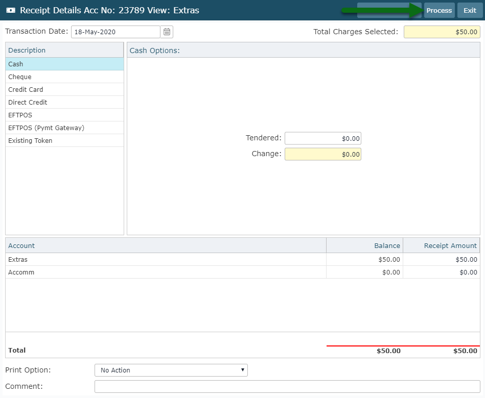Open the Print Option dropdown
Image resolution: width=485 pixels, height=398 pixels.
[x=171, y=370]
